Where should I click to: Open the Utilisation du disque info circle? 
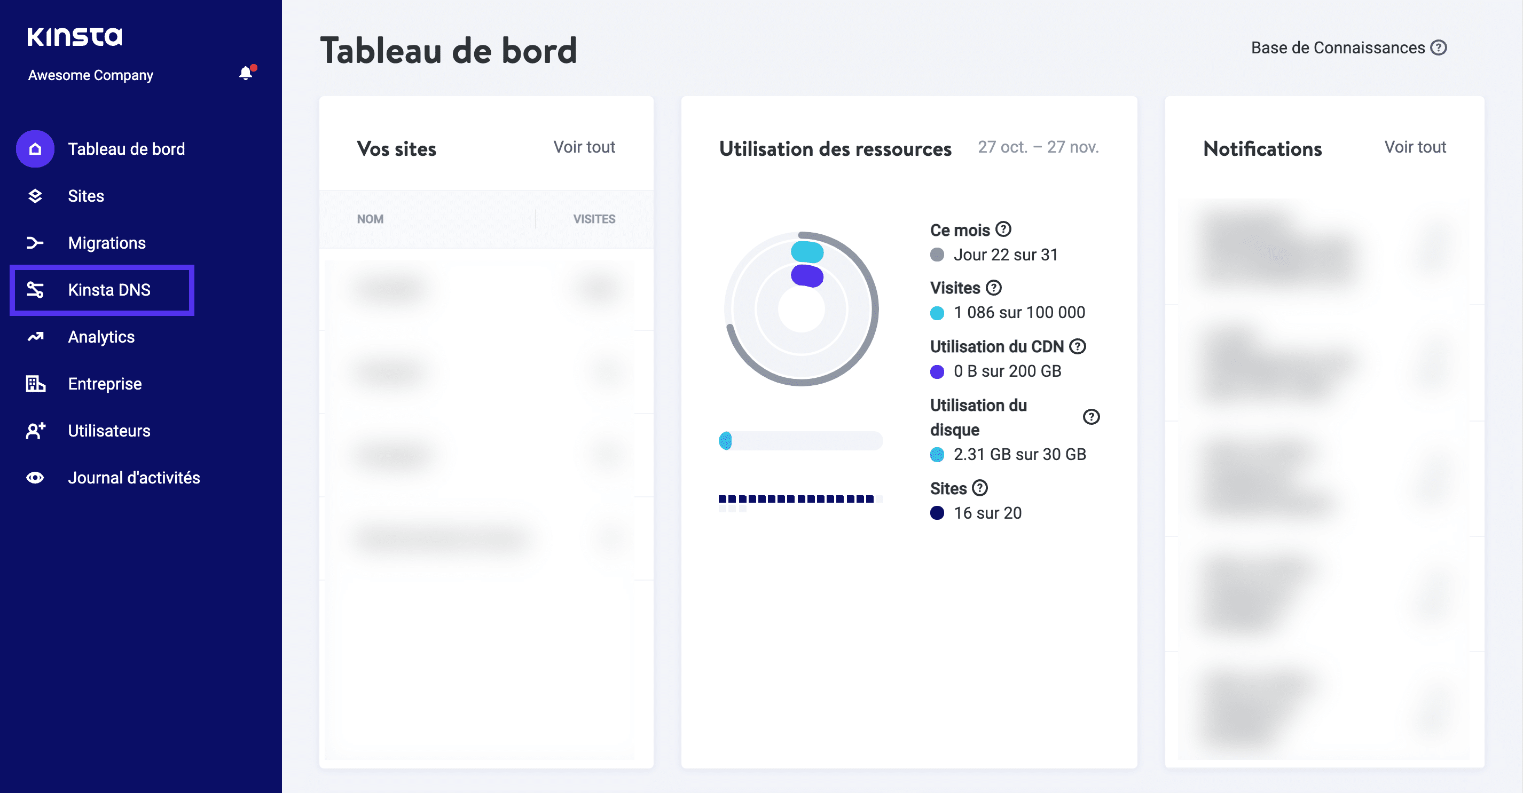click(1091, 417)
